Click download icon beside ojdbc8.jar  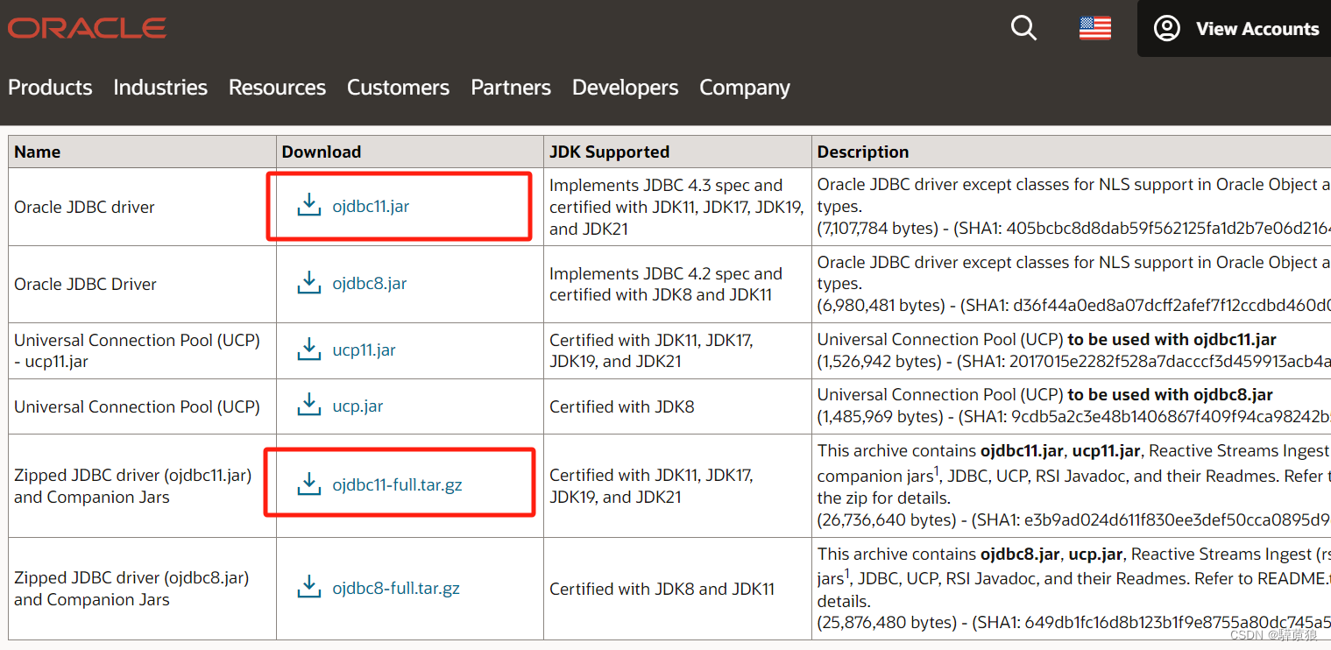(308, 282)
